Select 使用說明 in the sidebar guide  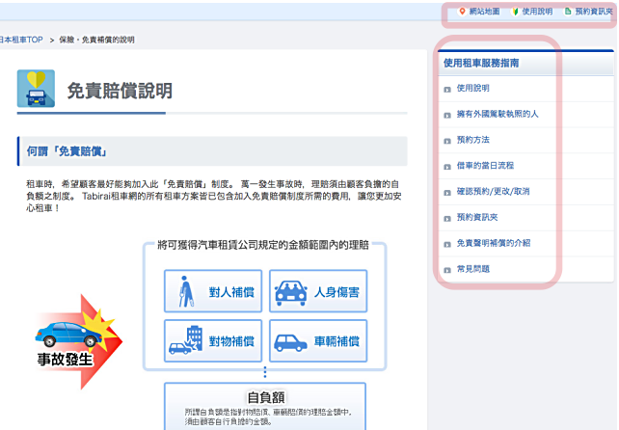(x=472, y=88)
